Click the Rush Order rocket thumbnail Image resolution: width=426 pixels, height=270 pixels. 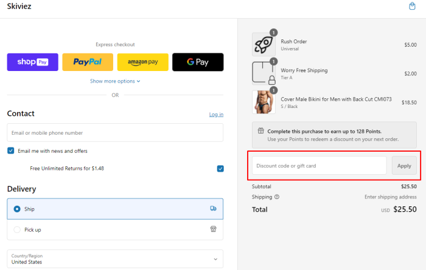(264, 44)
